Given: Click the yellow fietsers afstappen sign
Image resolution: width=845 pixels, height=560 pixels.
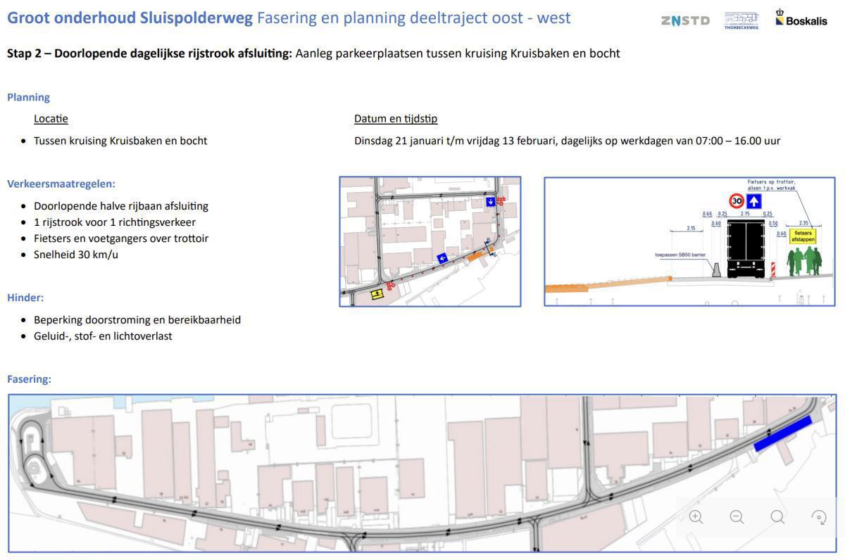Looking at the screenshot, I should click(x=803, y=236).
